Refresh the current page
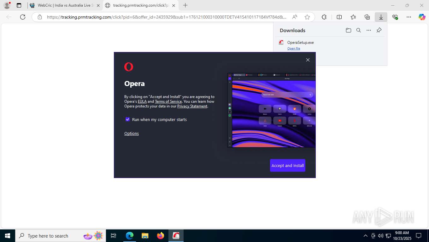This screenshot has height=242, width=429. pos(23,17)
